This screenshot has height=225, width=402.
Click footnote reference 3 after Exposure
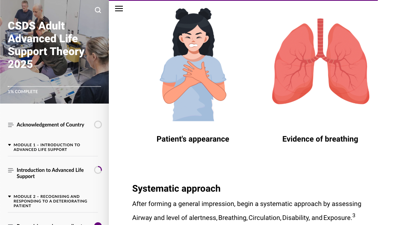tap(354, 216)
